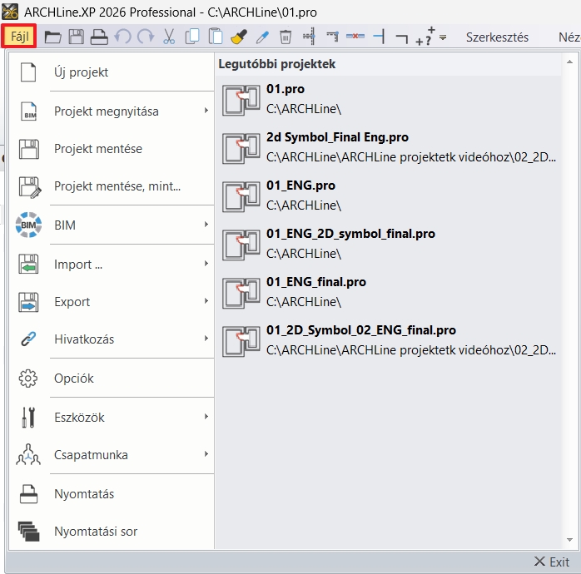The width and height of the screenshot is (581, 574).
Task: Click the trash can delete icon
Action: pos(286,37)
